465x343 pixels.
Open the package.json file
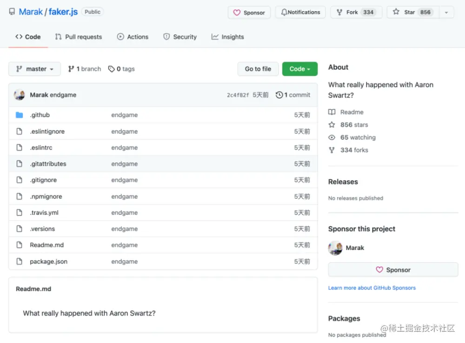point(49,262)
